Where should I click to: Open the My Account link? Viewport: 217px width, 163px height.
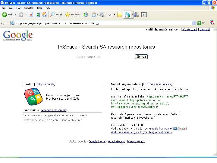(x=190, y=29)
